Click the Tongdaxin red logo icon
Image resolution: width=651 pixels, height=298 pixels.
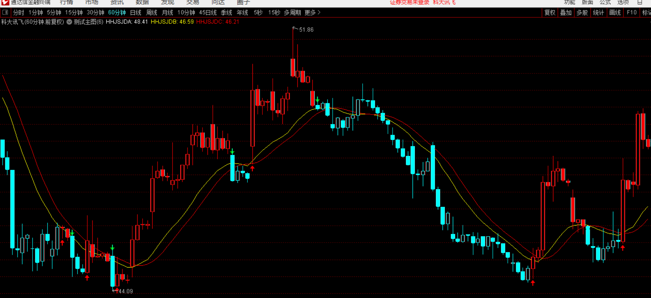click(5, 2)
